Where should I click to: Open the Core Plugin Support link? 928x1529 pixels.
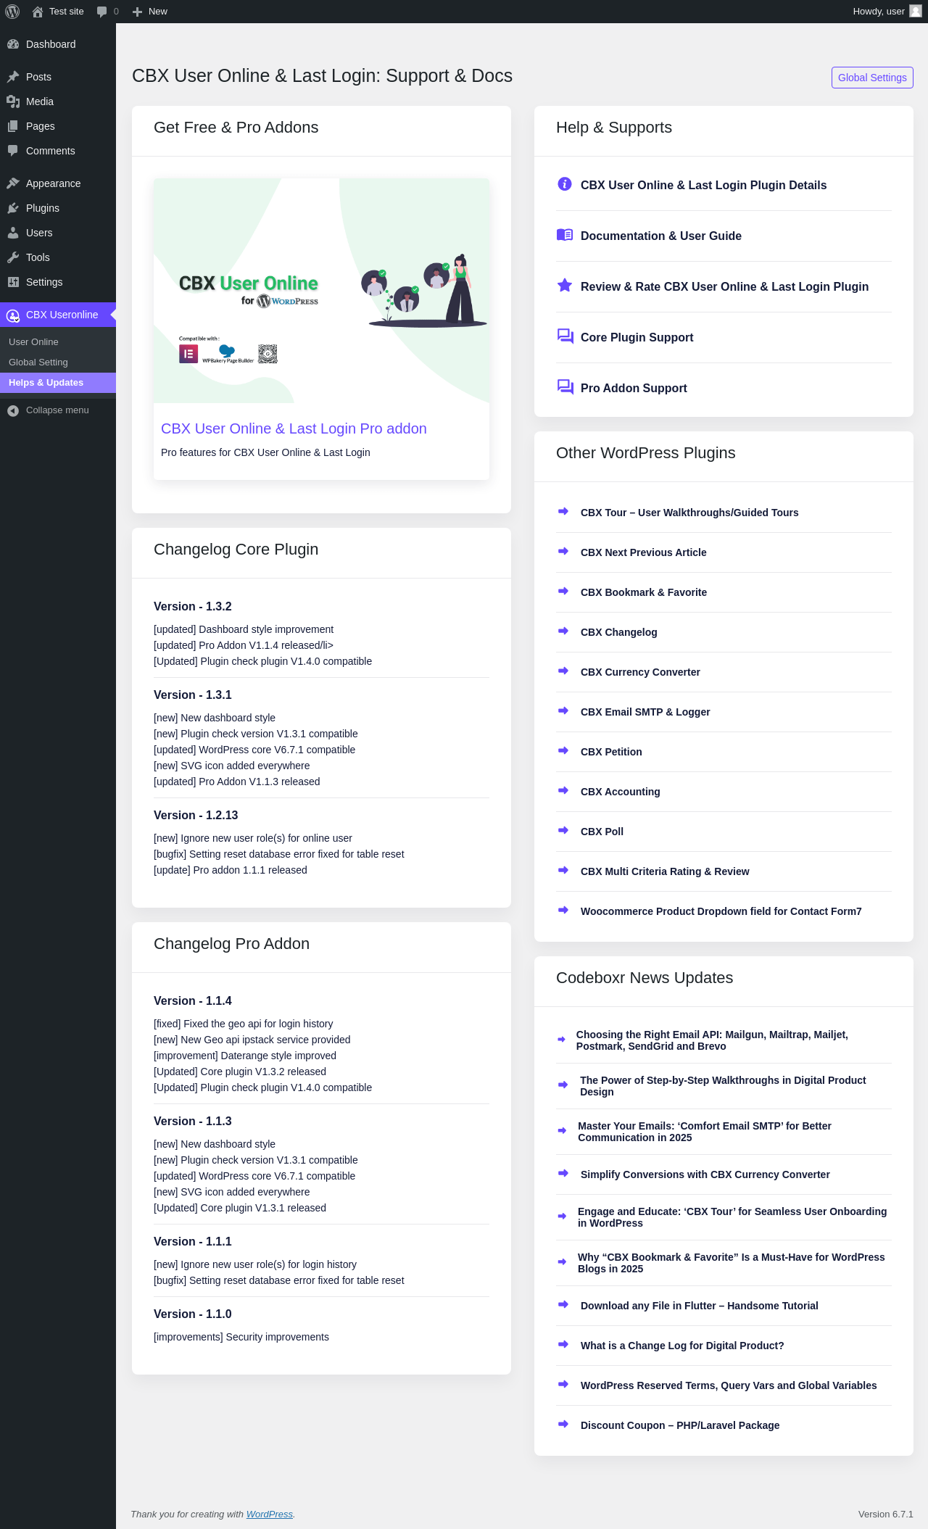[637, 337]
